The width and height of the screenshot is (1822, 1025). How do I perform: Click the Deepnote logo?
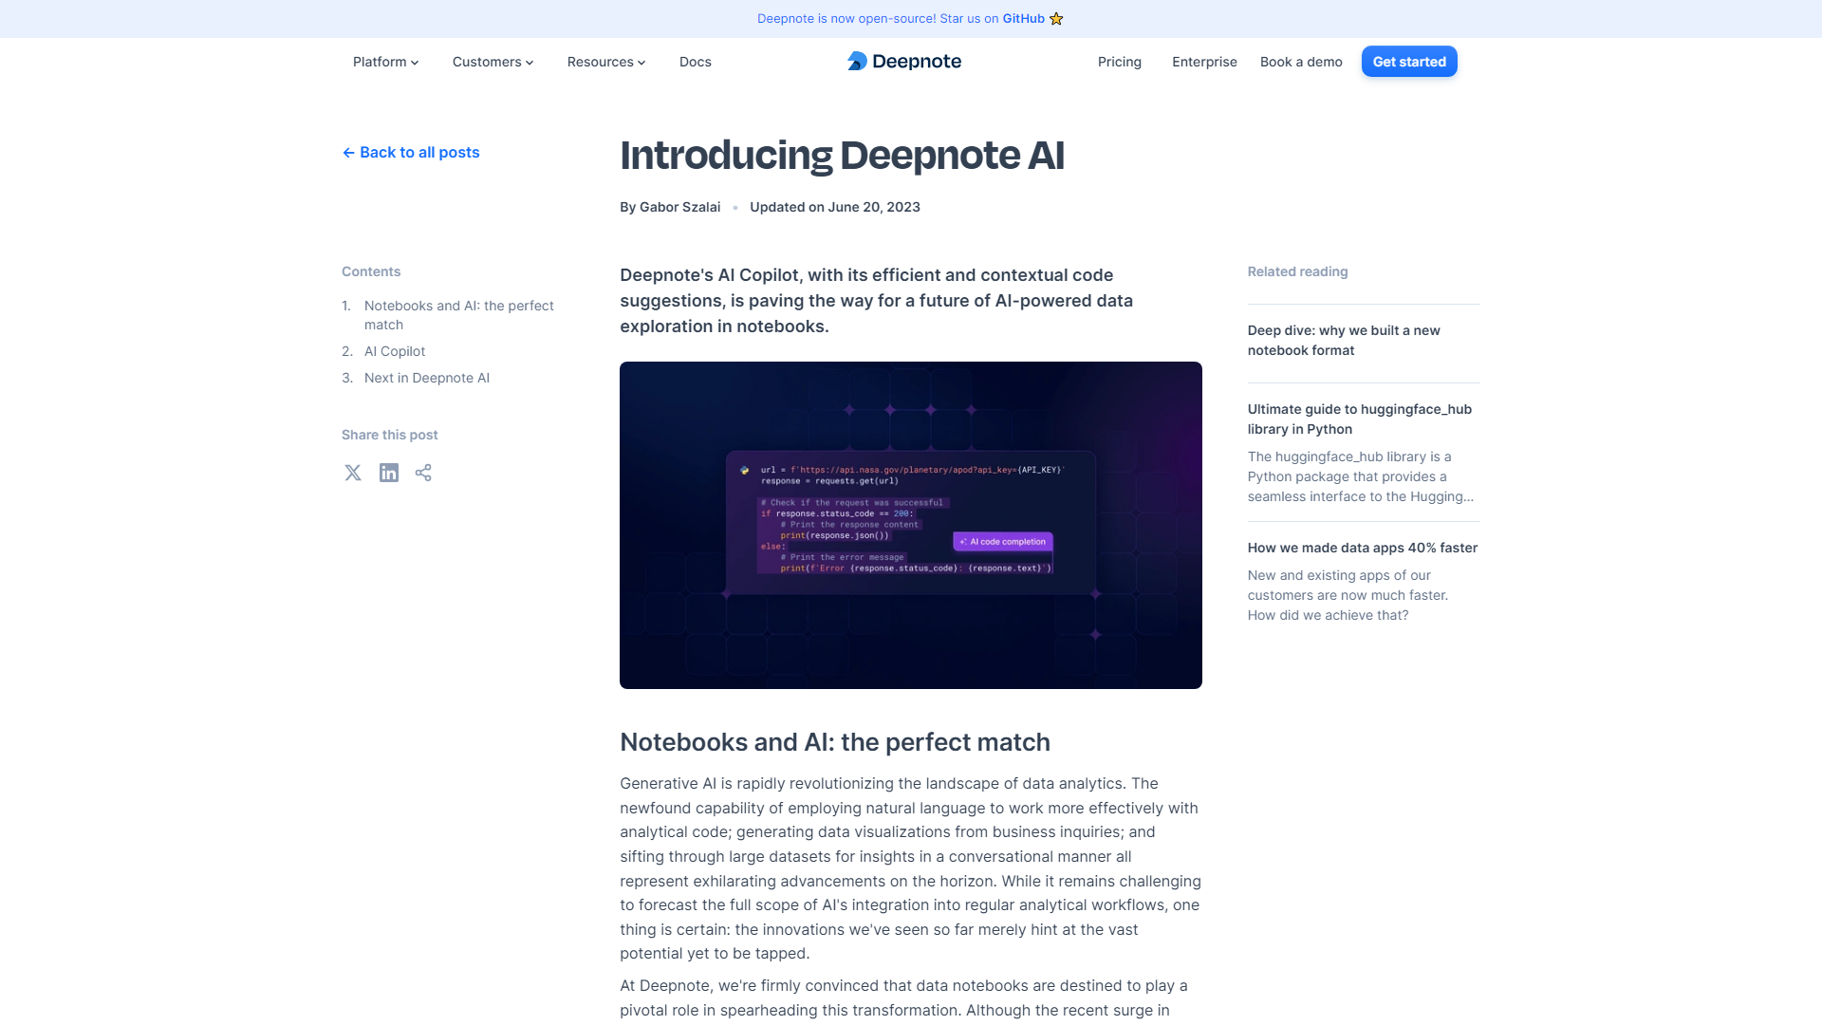point(902,61)
